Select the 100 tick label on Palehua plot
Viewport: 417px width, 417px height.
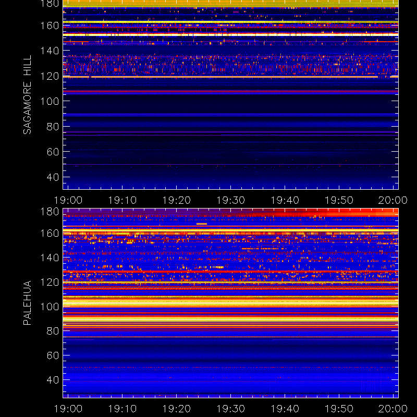tap(50, 306)
